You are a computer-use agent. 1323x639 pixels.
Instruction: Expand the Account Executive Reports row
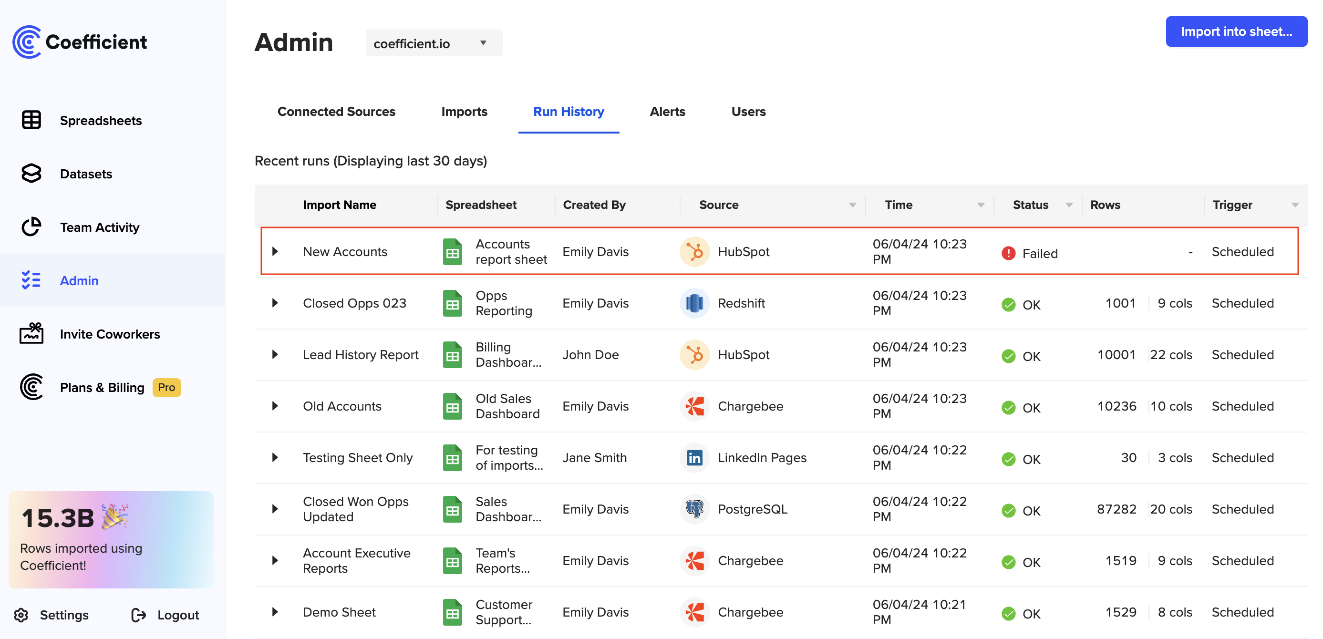275,561
